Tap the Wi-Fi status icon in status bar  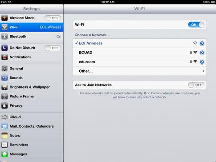coord(9,2)
